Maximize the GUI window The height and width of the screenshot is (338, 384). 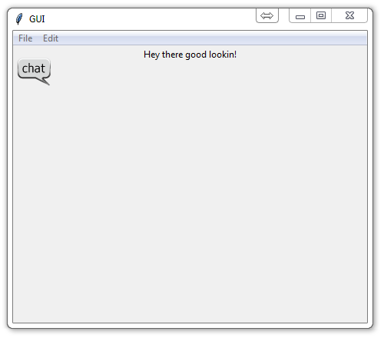321,15
